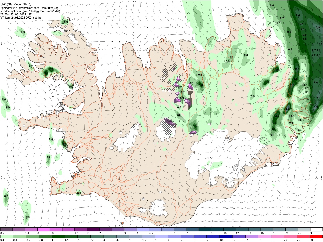Click the bottom legend swatch between 14 and 16
The width and height of the screenshot is (323, 242).
click(252, 236)
